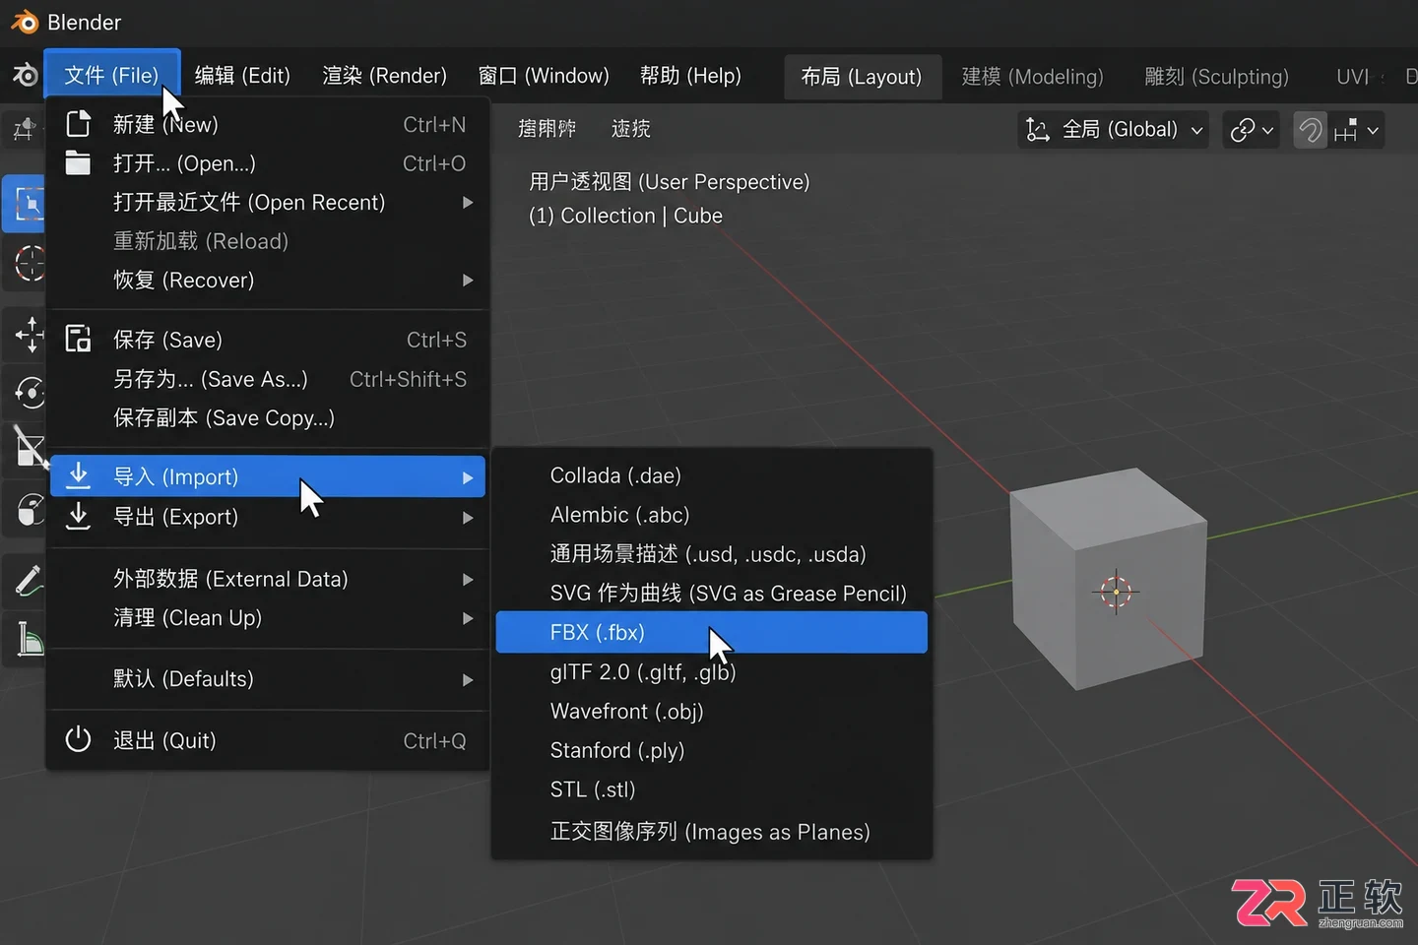Image resolution: width=1418 pixels, height=945 pixels.
Task: Open the Help menu
Action: [x=690, y=76]
